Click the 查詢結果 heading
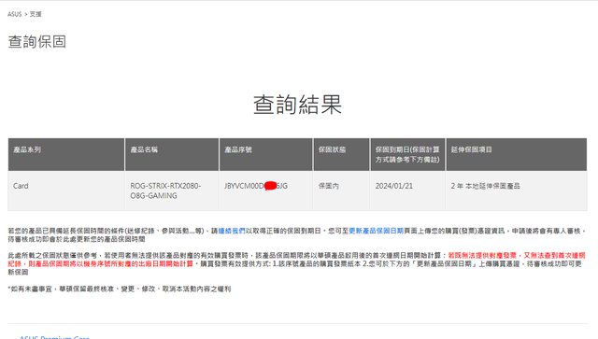 click(297, 105)
